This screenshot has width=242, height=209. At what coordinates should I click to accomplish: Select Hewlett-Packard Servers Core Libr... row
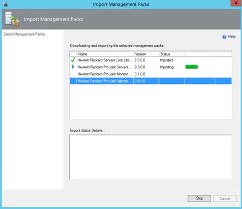click(151, 60)
